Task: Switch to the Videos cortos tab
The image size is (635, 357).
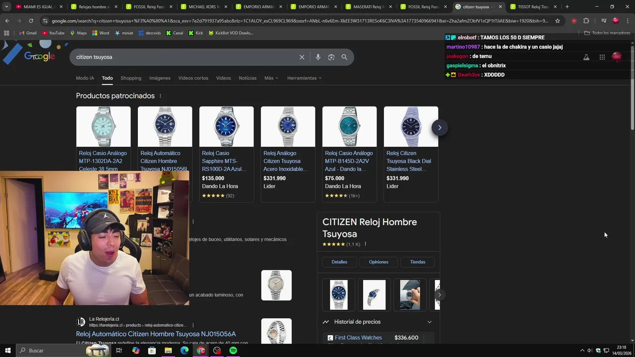Action: [x=193, y=78]
